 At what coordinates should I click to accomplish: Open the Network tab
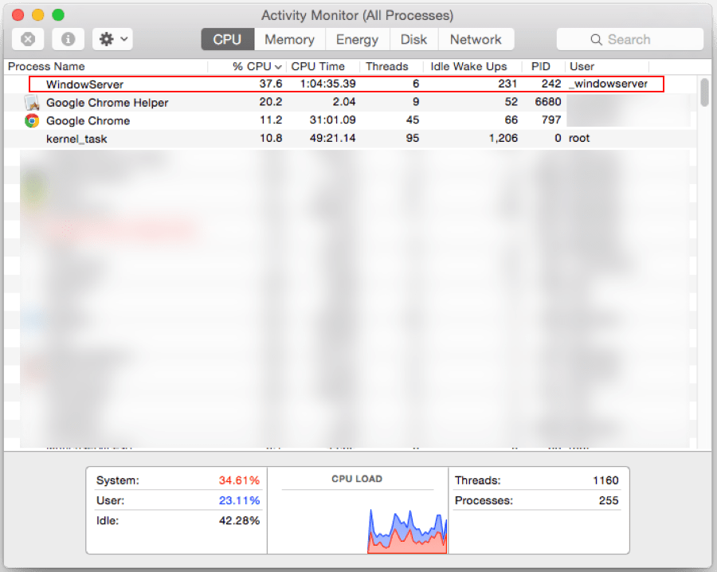coord(476,39)
